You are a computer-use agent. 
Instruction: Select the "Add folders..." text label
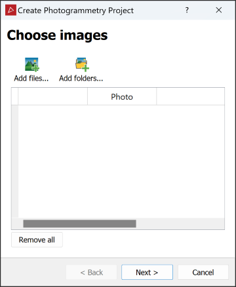coord(81,78)
